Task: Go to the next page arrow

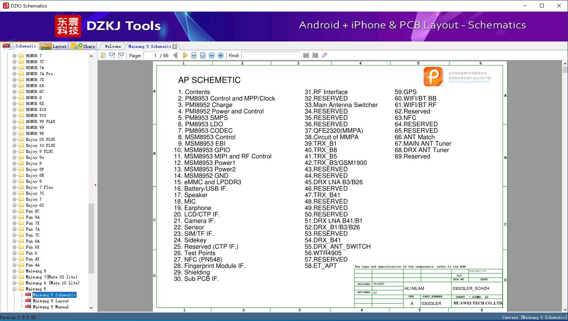Action: point(185,55)
